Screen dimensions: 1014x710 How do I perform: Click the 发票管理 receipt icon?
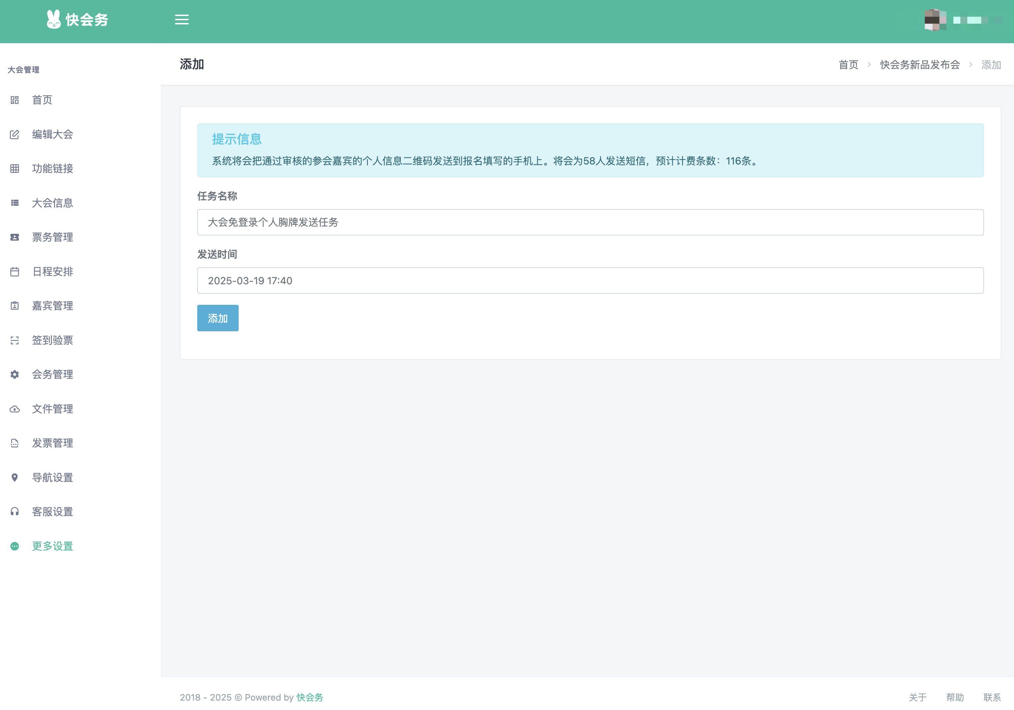15,443
